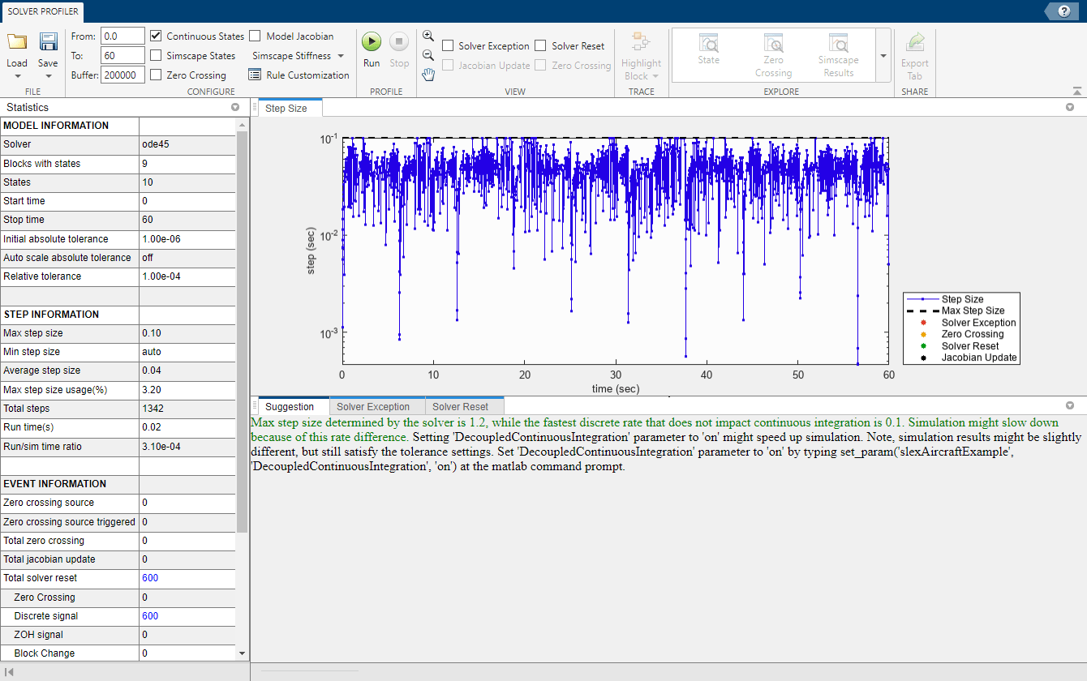
Task: Uncheck the Continuous States checkbox
Action: (156, 36)
